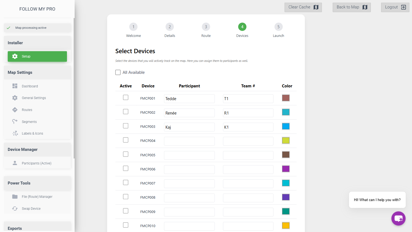Open General Settings gear icon
412x232 pixels.
15,98
